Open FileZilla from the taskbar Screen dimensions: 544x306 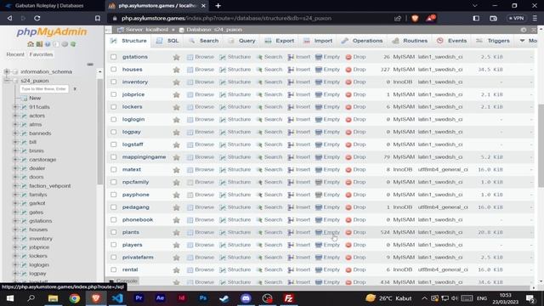pos(289,298)
